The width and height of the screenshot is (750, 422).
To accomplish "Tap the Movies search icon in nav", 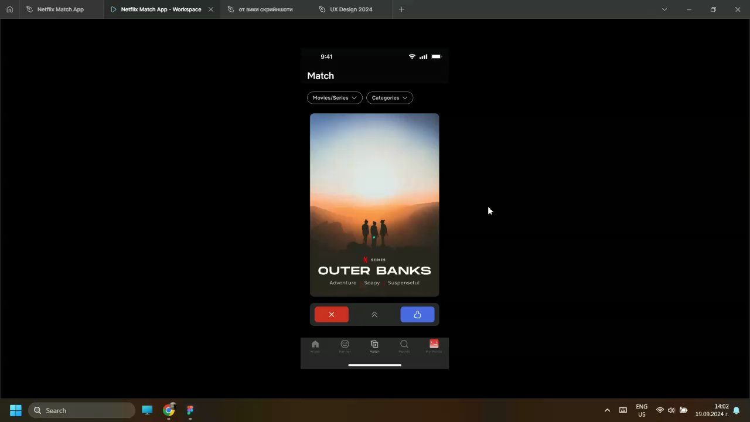I will point(404,346).
